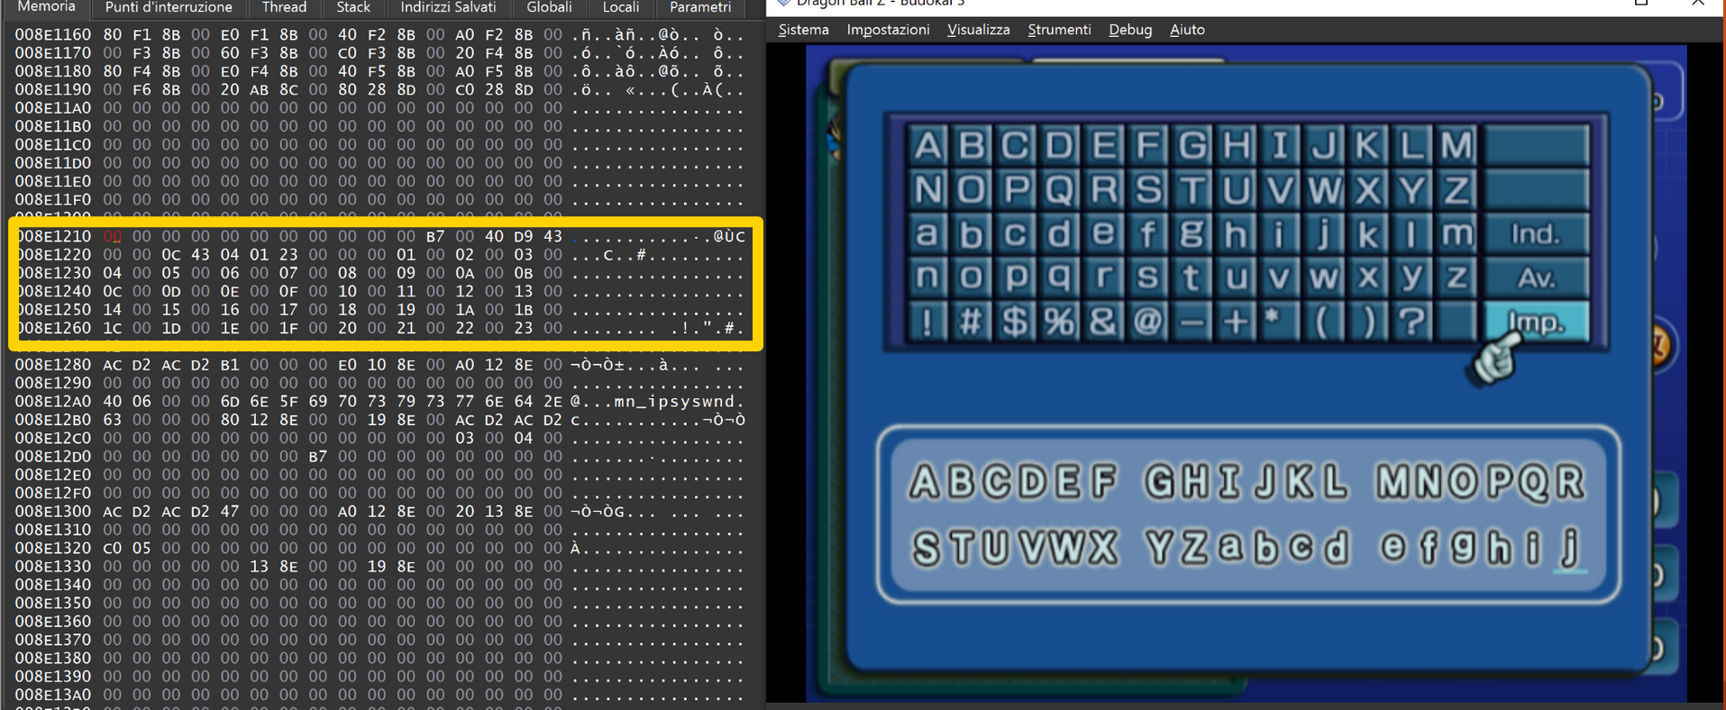This screenshot has width=1726, height=710.
Task: Choose lowercase g on the keyboard grid
Action: [1192, 233]
